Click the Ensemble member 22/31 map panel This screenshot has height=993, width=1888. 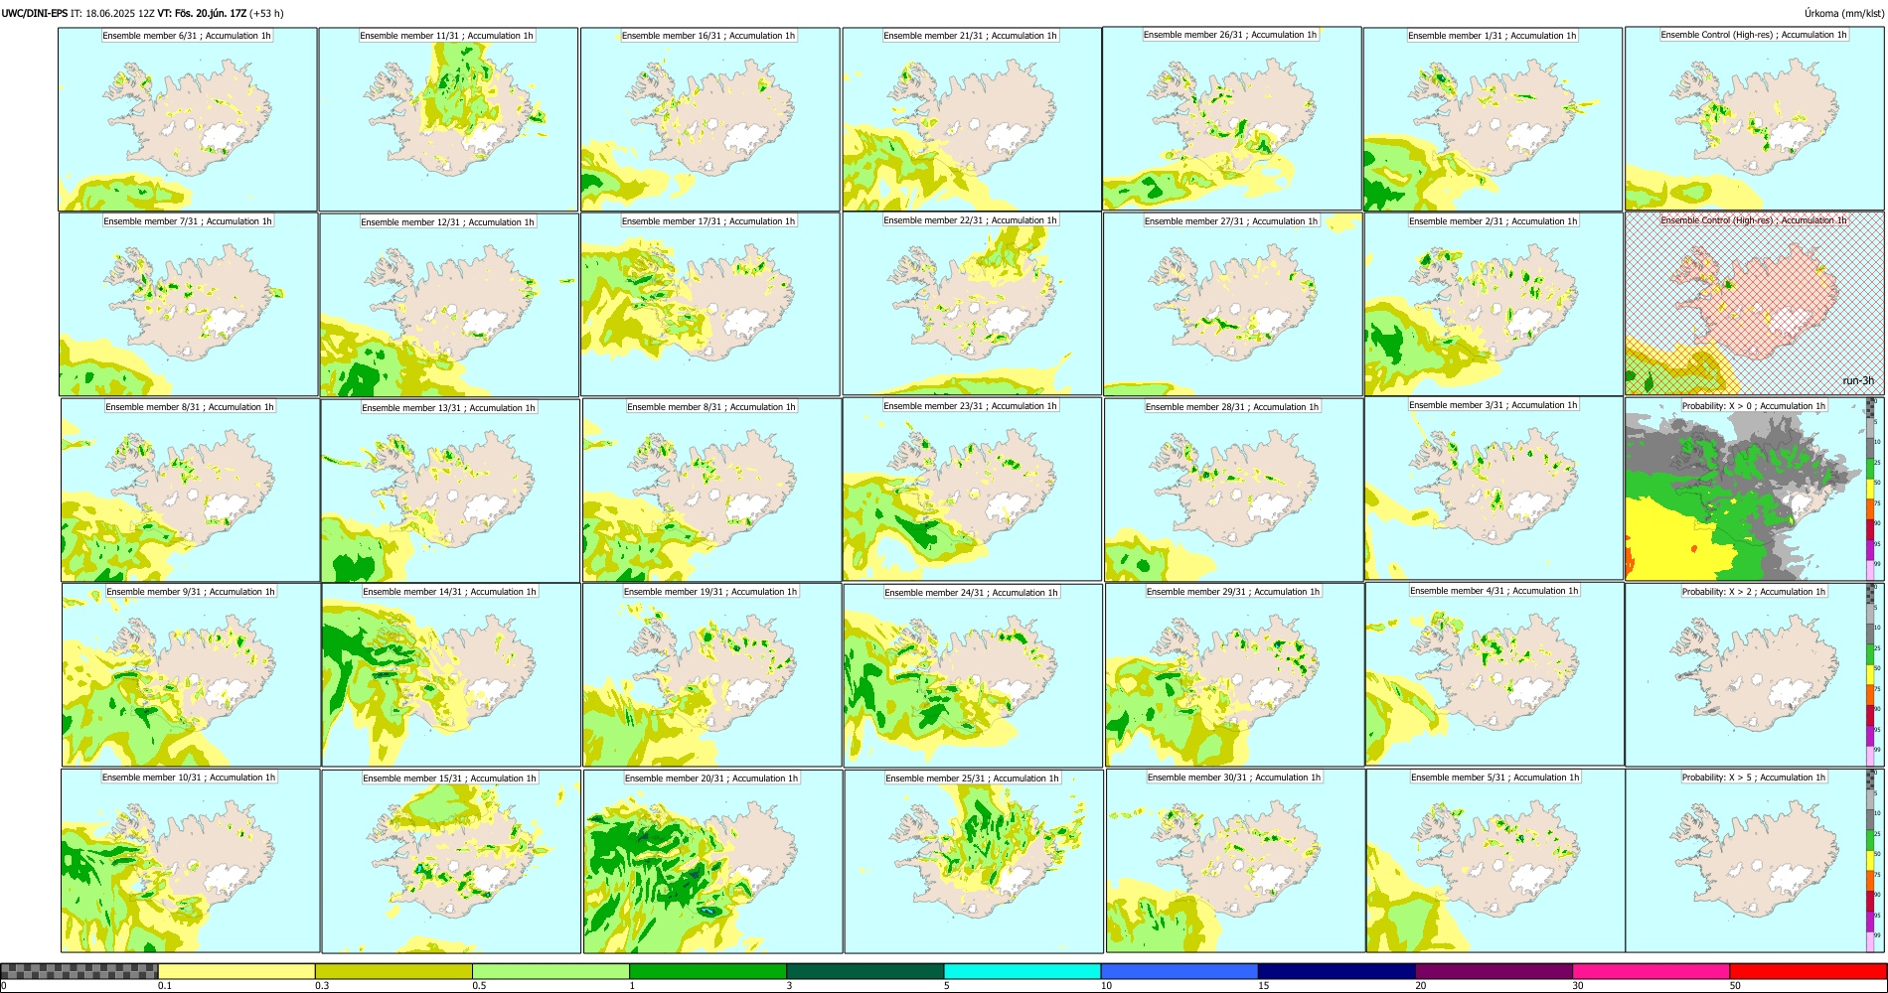pos(972,304)
